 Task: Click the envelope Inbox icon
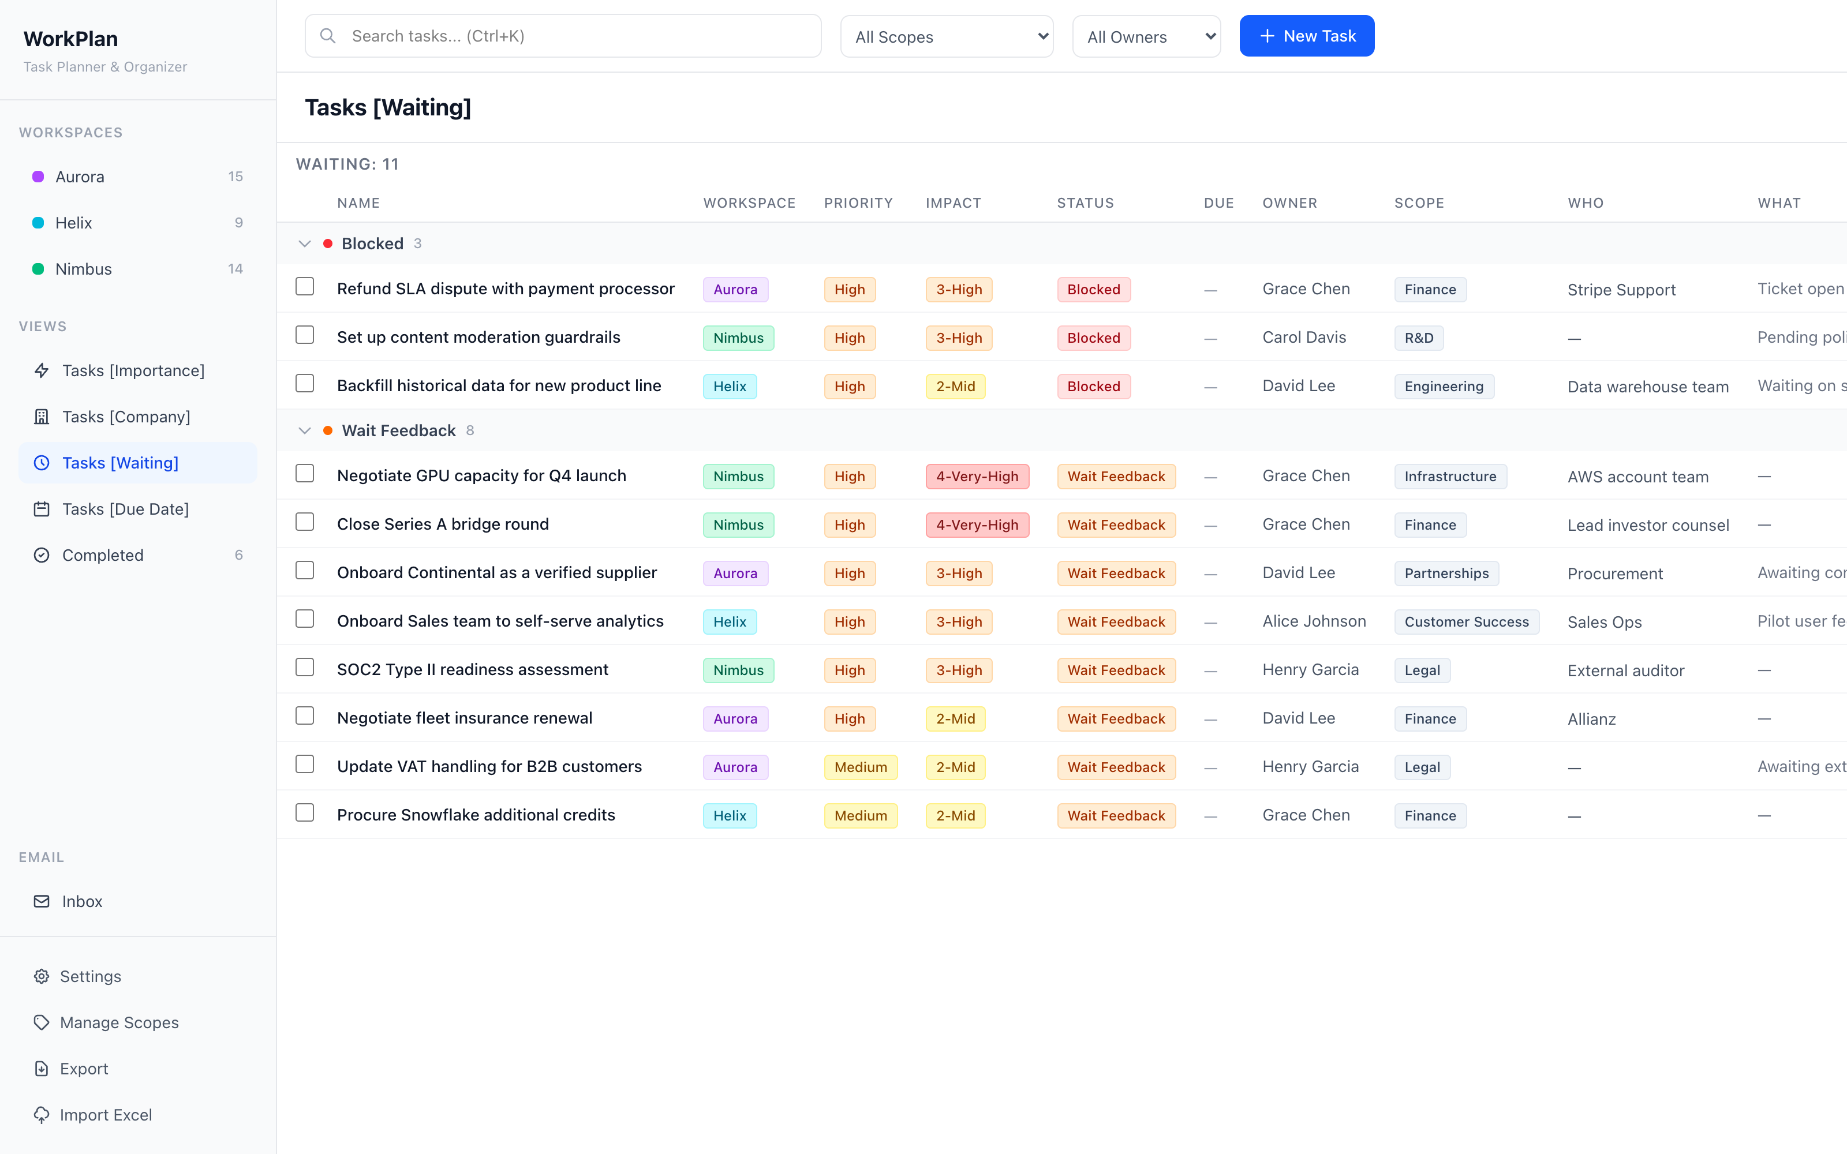click(42, 901)
